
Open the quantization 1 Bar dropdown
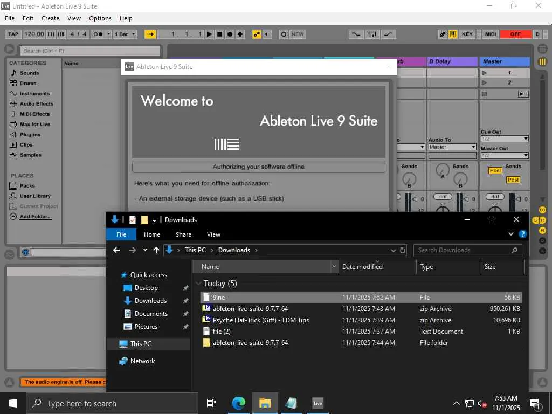coord(125,34)
